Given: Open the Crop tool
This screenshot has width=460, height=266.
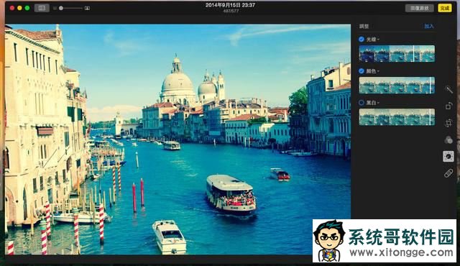Looking at the screenshot, I should [448, 123].
